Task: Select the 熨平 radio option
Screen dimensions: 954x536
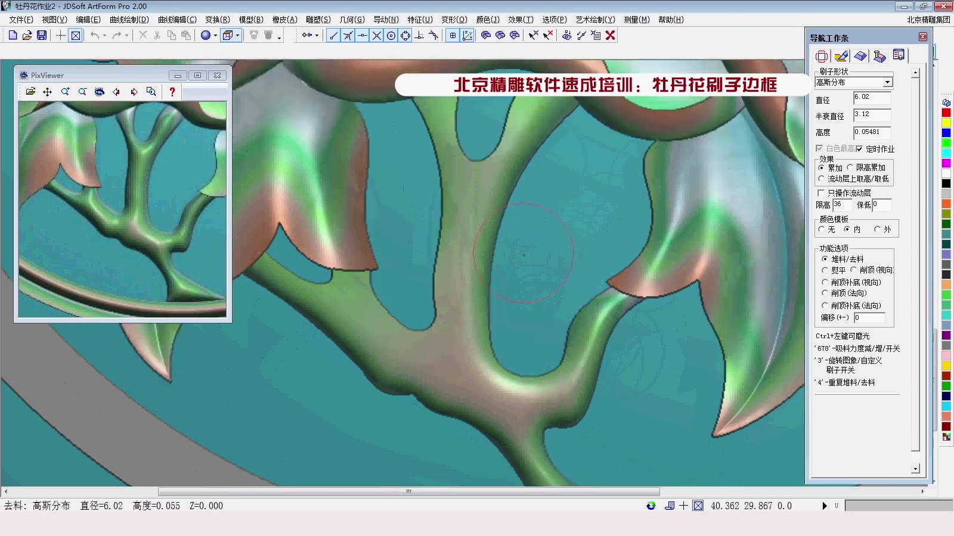Action: click(825, 270)
